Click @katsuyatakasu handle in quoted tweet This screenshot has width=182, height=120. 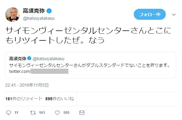[x=49, y=59]
